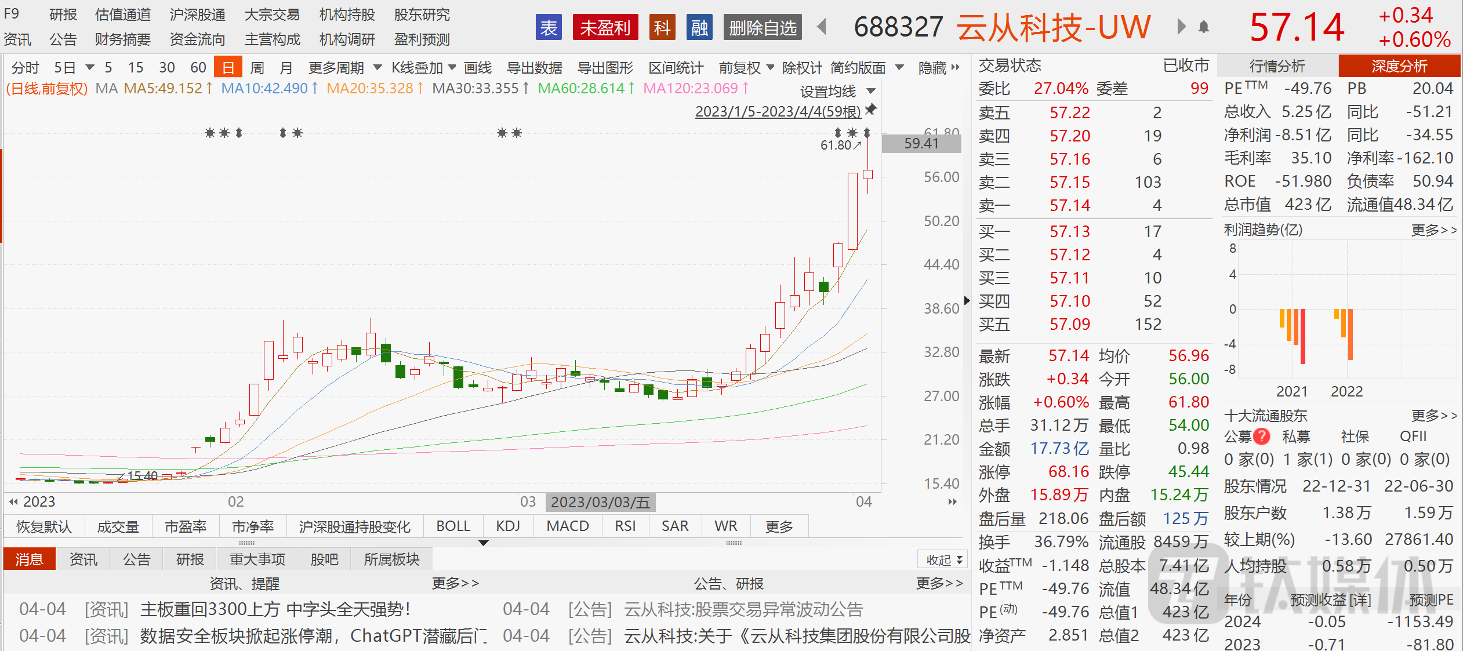The image size is (1463, 651).
Task: Switch to the 深度分析 tab
Action: 1399,66
